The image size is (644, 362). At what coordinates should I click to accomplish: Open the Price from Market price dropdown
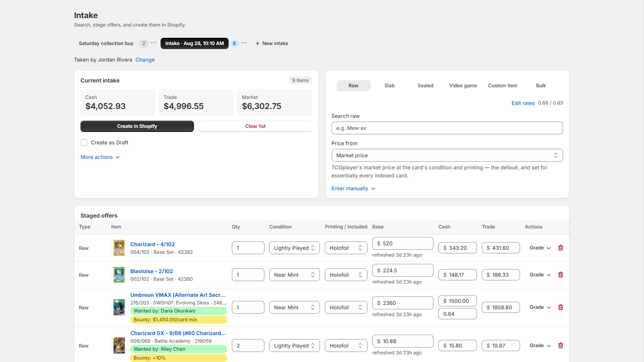447,155
